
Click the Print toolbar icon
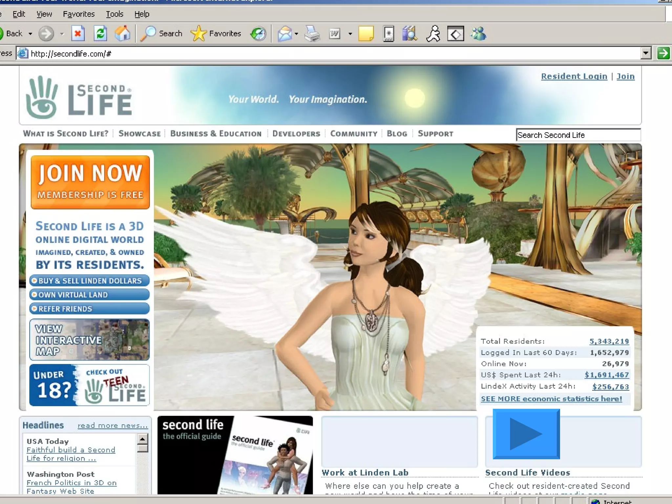tap(312, 33)
